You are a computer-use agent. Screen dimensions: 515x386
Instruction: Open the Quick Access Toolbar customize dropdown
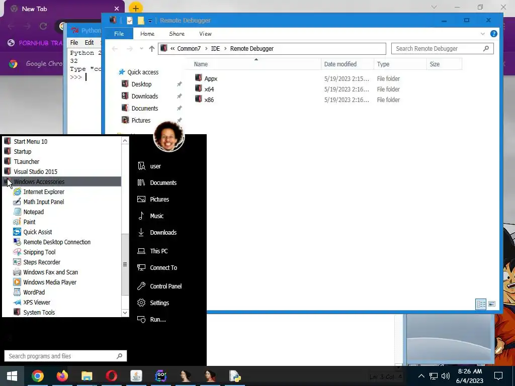(150, 21)
